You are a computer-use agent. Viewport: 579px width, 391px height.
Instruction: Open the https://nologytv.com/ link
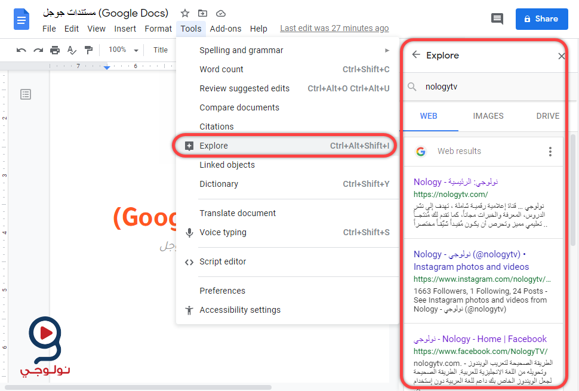[x=451, y=194]
